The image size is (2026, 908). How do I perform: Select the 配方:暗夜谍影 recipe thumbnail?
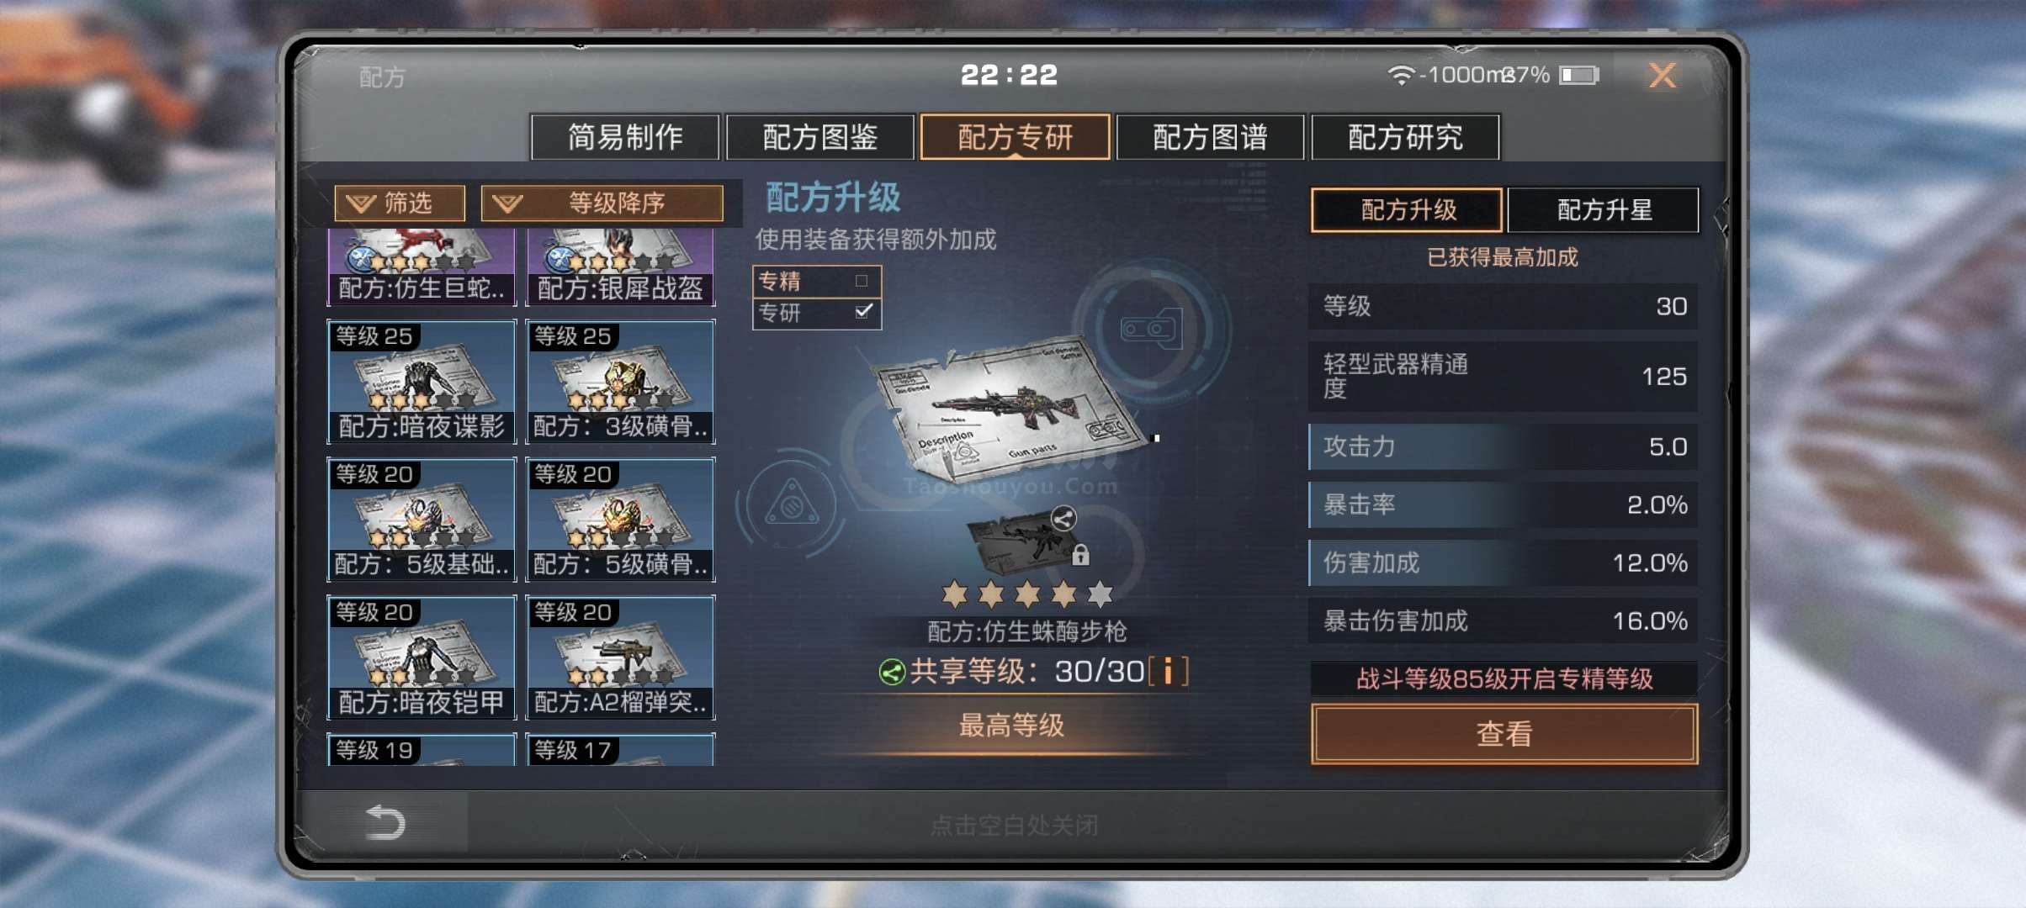(422, 382)
